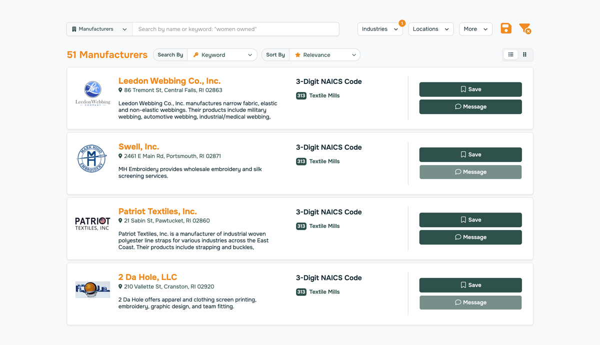Click the star icon in the Relevance dropdown
Image resolution: width=600 pixels, height=345 pixels.
coord(297,55)
